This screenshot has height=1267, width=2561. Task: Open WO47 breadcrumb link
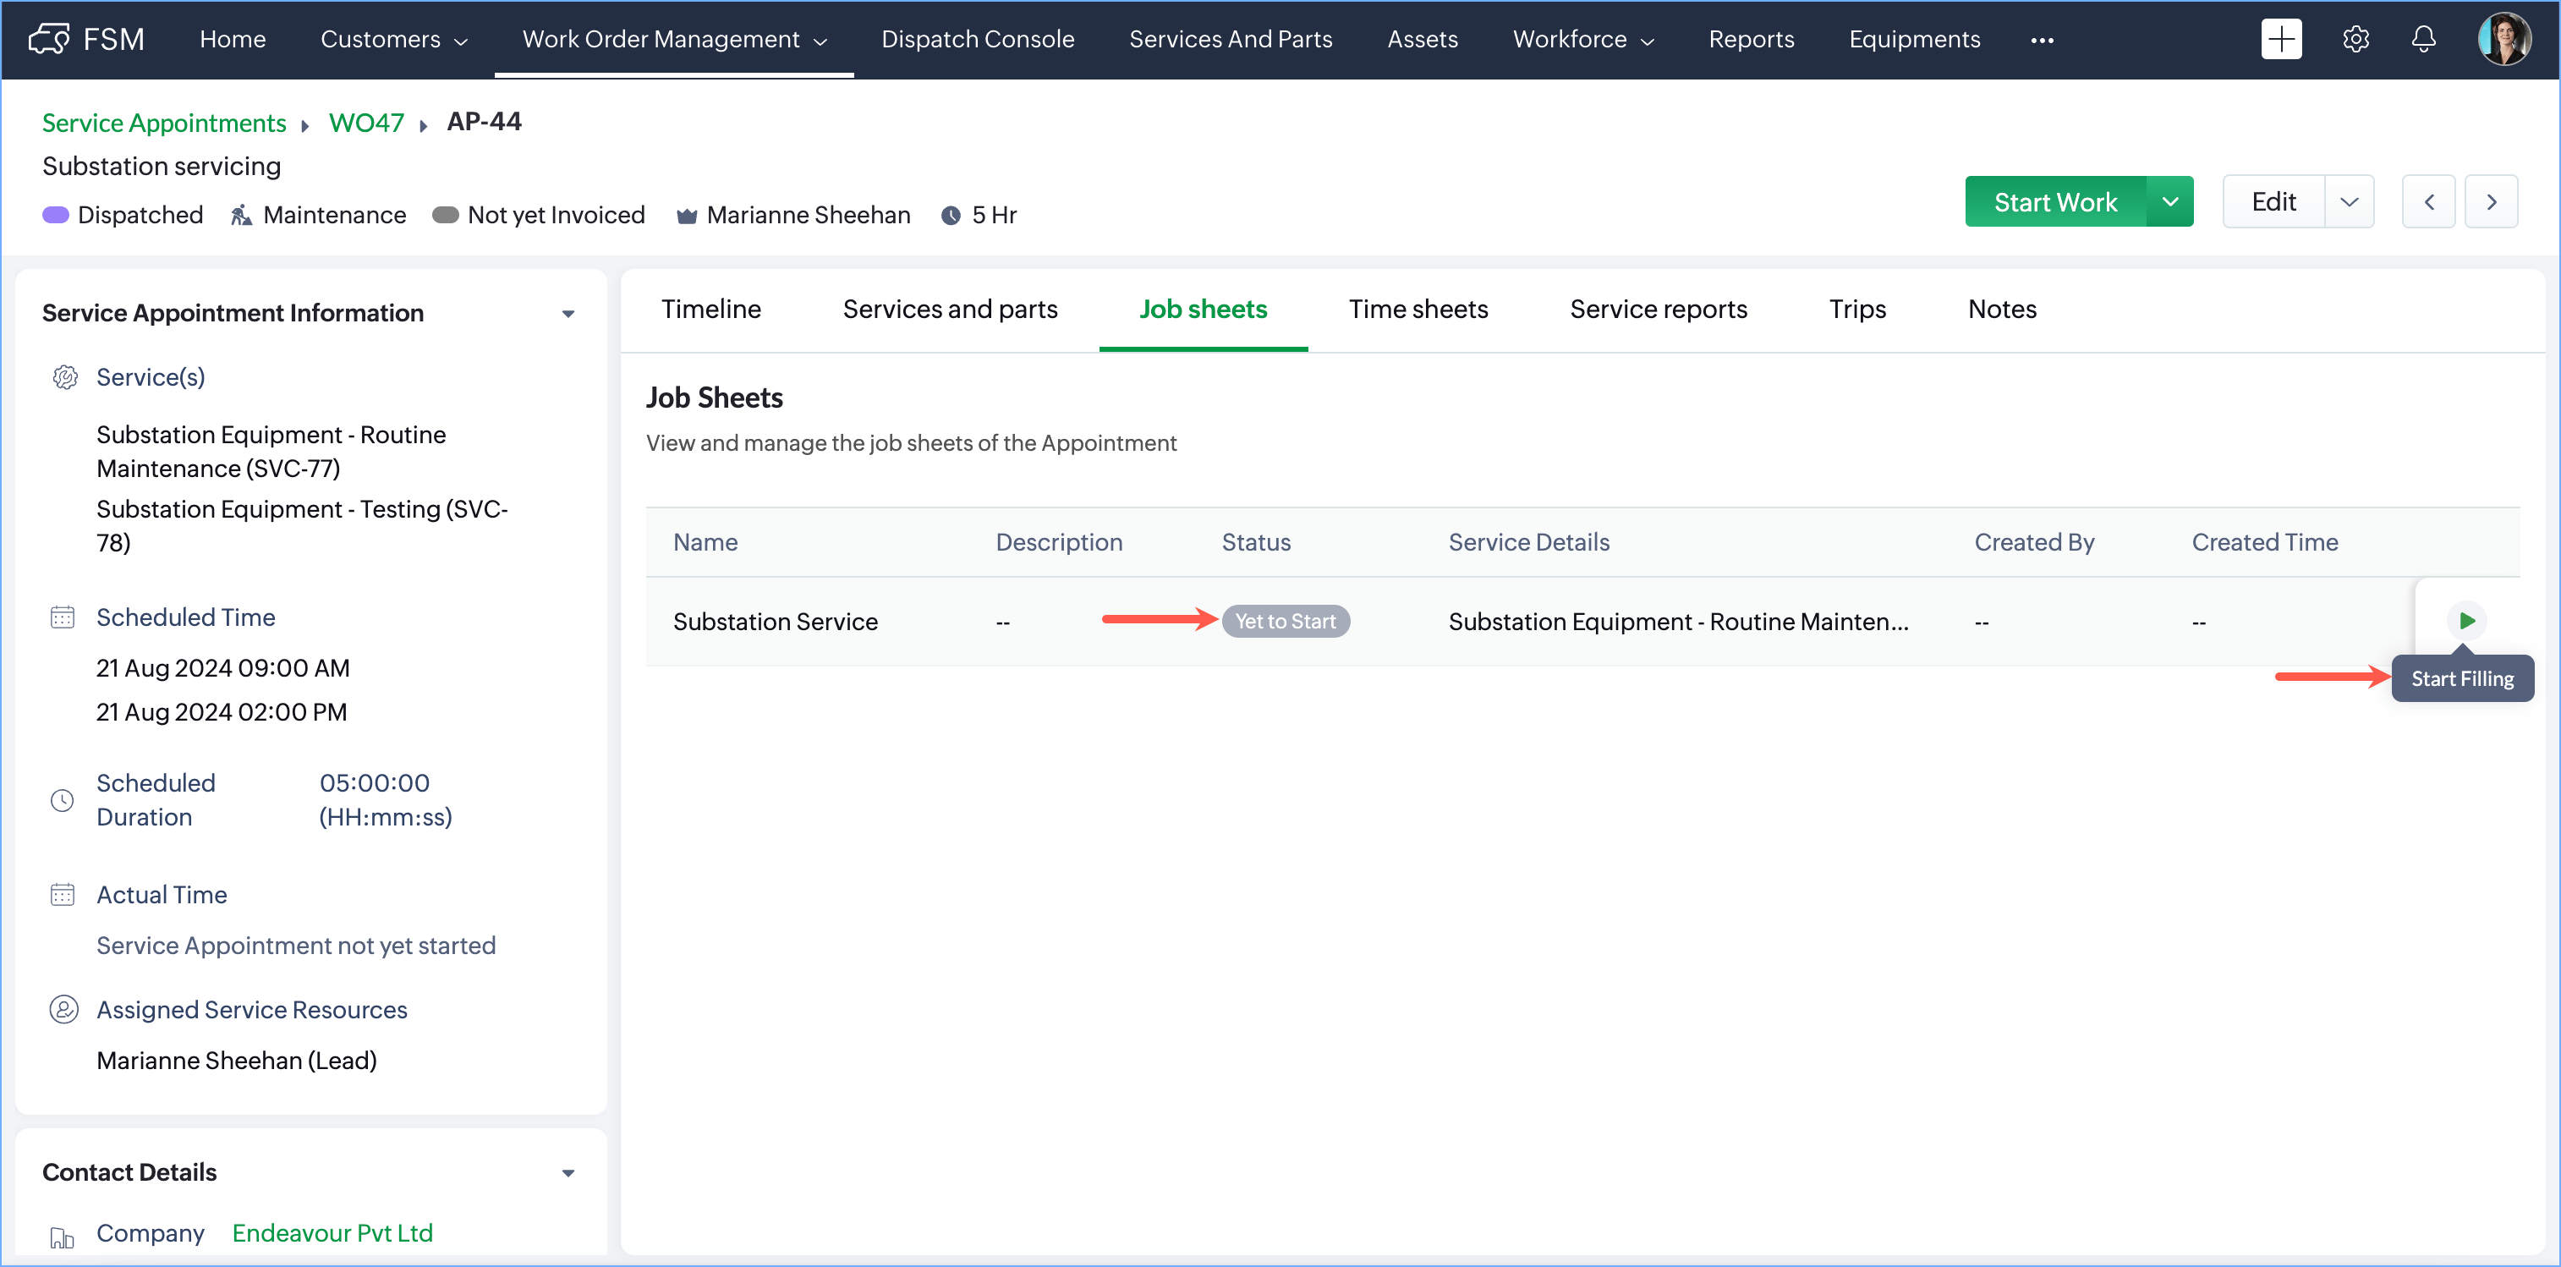(366, 123)
